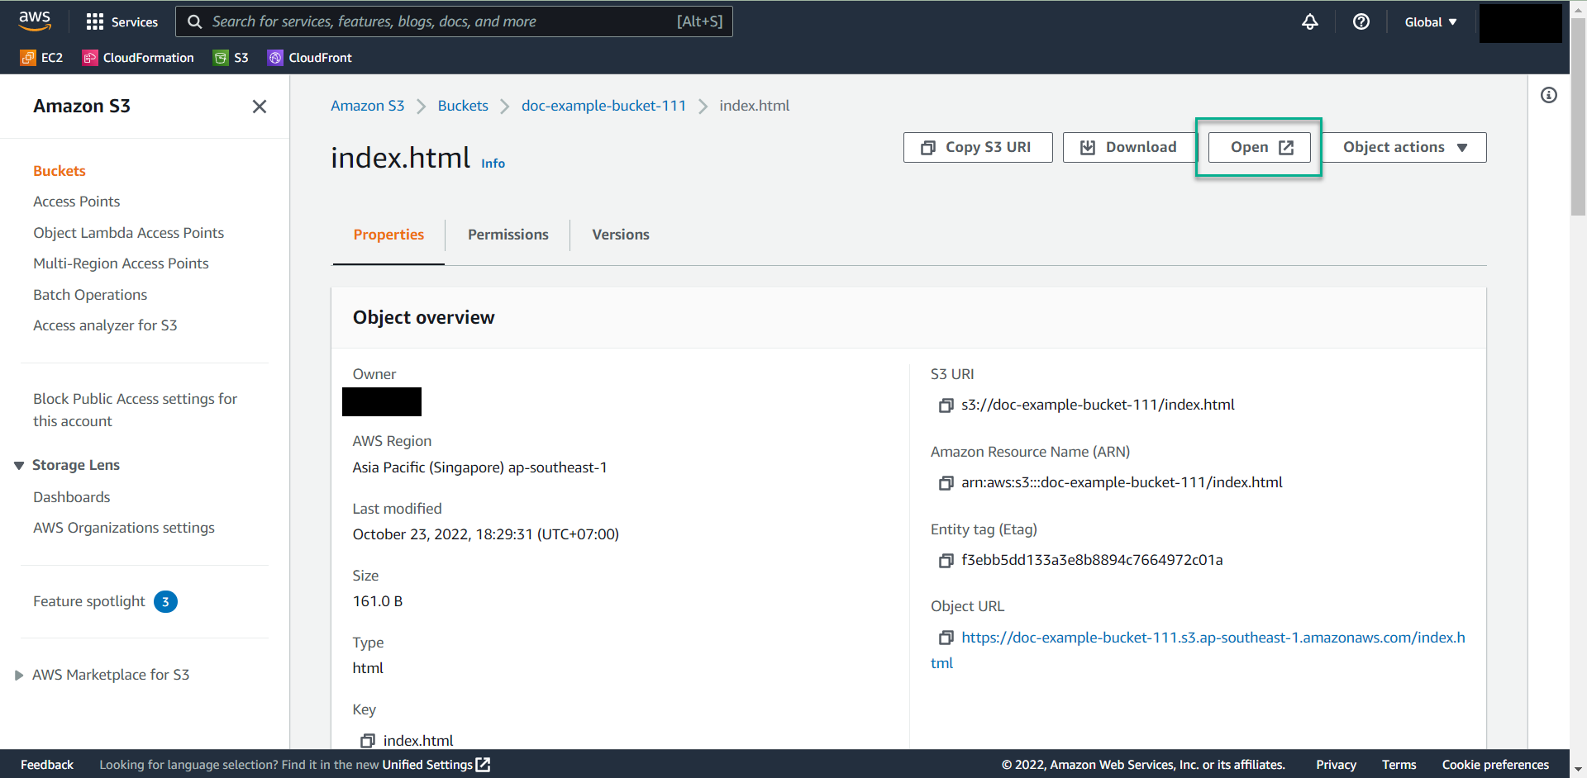The height and width of the screenshot is (778, 1587).
Task: Go to doc-example-bucket-111 breadcrumb link
Action: point(603,106)
